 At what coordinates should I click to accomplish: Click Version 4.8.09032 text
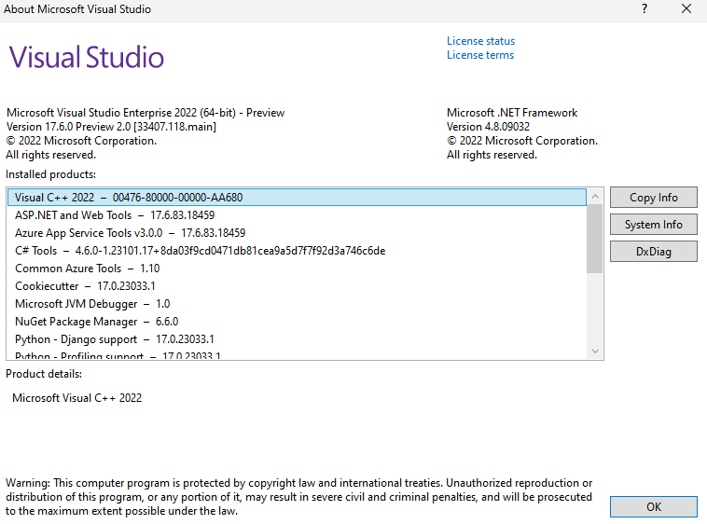coord(489,127)
